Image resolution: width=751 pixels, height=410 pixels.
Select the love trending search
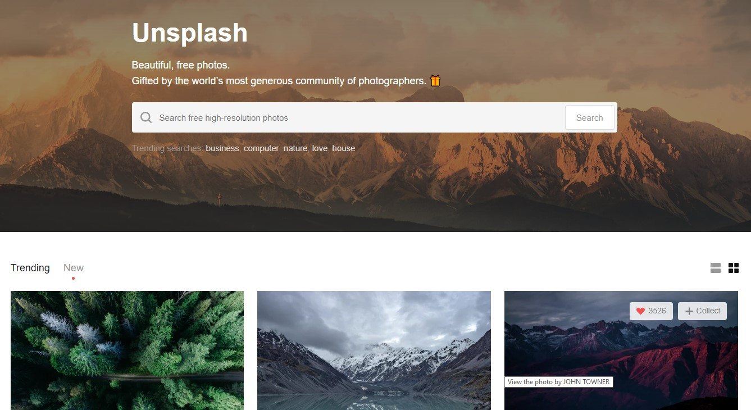point(320,148)
